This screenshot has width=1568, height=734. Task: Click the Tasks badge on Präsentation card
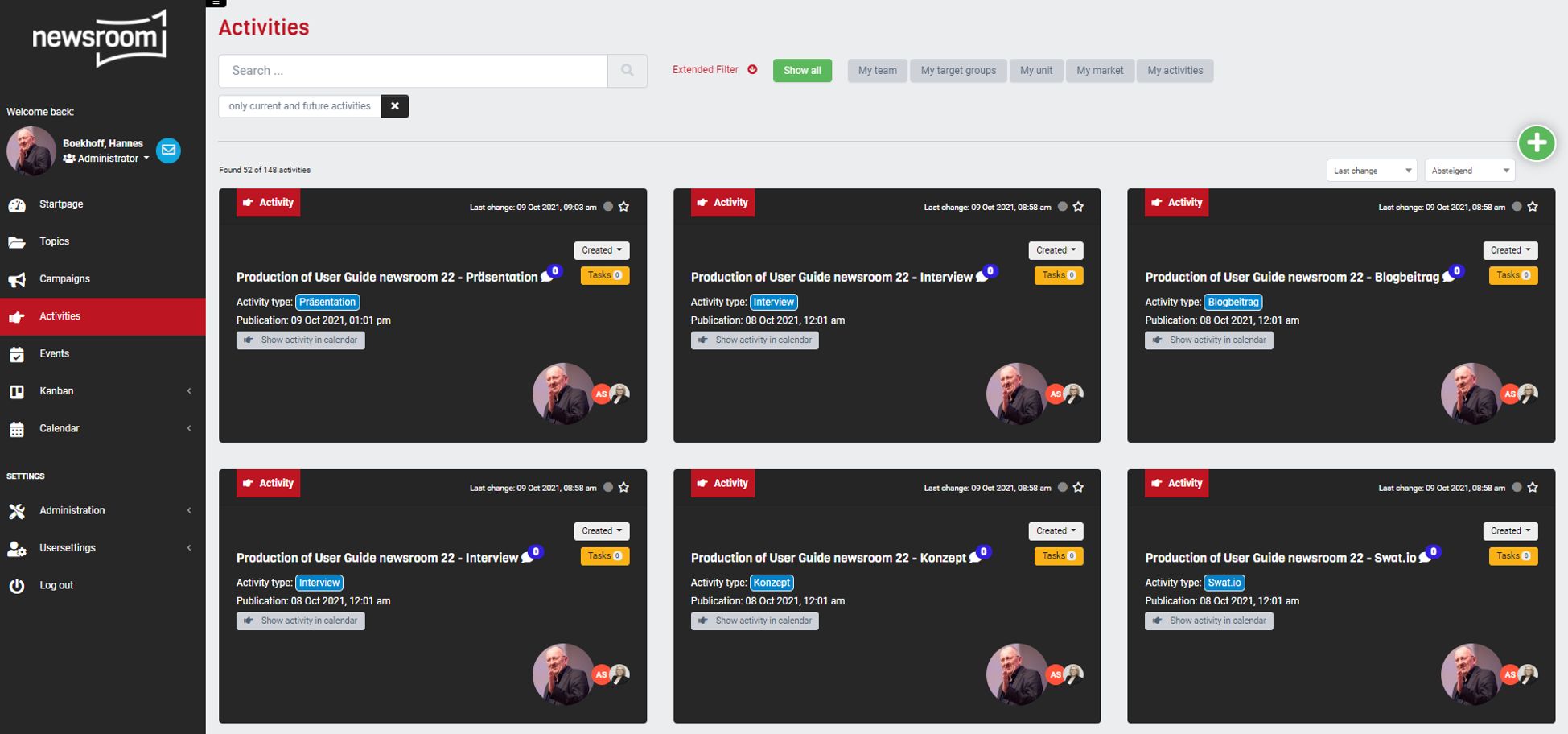coord(605,275)
